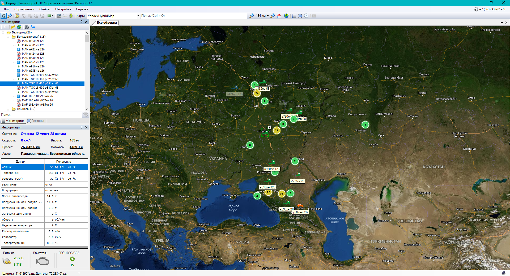Open the monitoring settings gear icon
Viewport: 510px width, 276px height.
tap(27, 27)
